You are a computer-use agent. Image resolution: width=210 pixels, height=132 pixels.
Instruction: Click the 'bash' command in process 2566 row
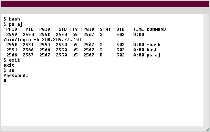click(x=152, y=50)
